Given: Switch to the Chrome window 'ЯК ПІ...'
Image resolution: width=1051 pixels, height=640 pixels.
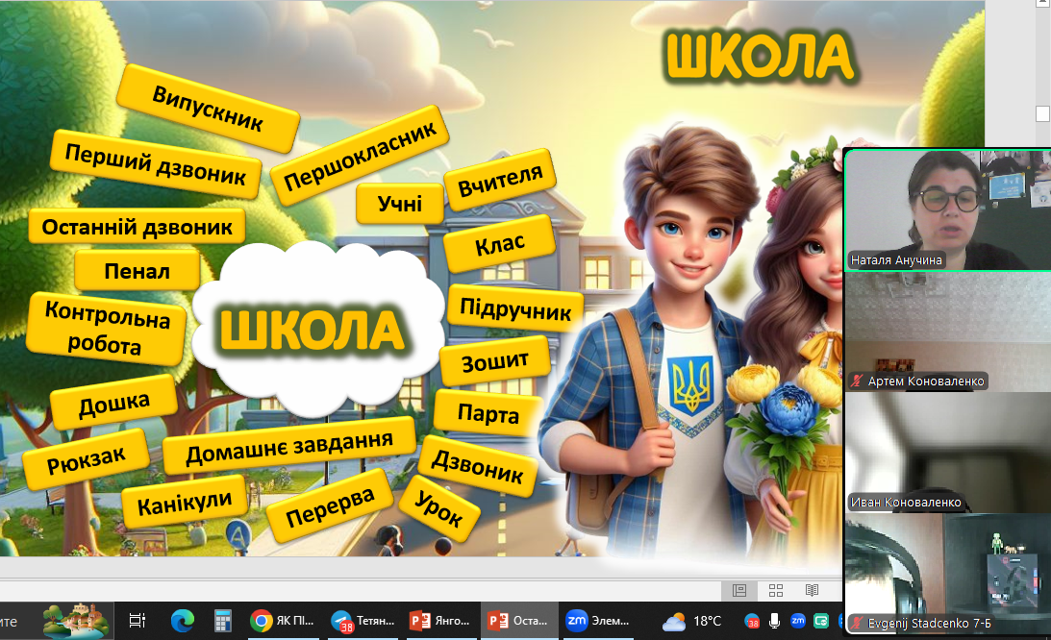Looking at the screenshot, I should click(x=282, y=621).
